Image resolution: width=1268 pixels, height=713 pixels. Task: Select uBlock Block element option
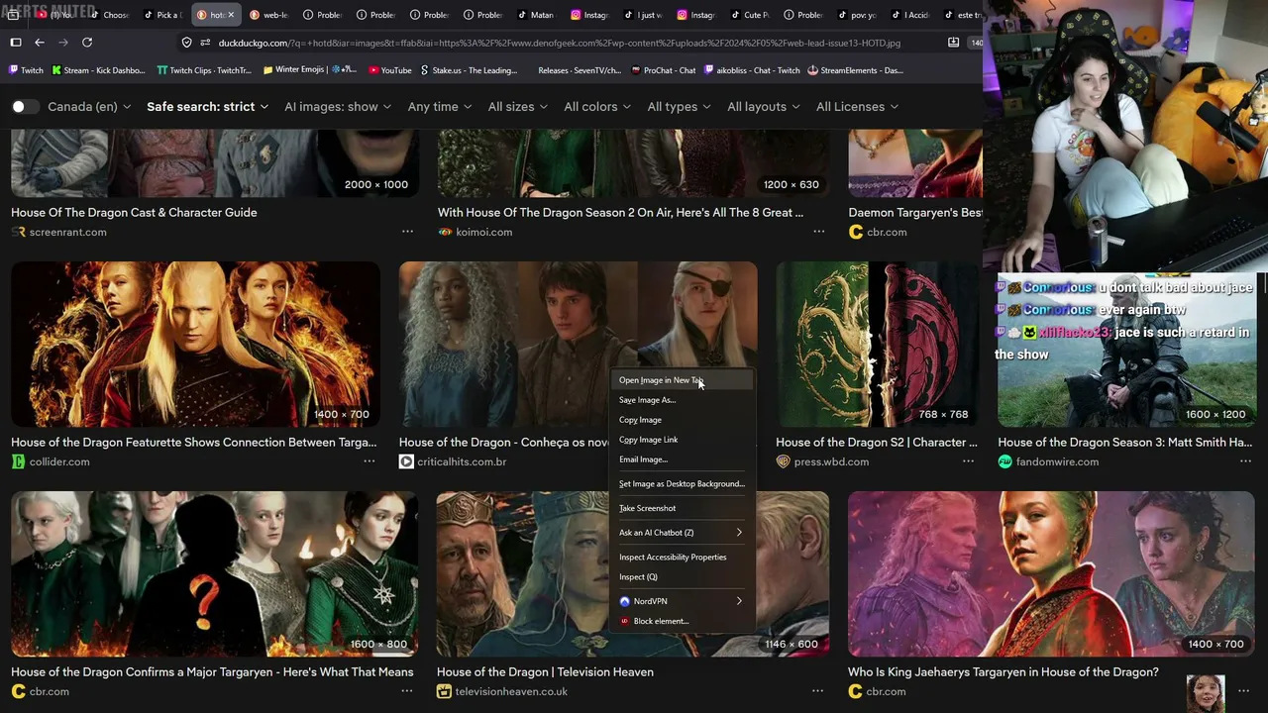(683, 621)
